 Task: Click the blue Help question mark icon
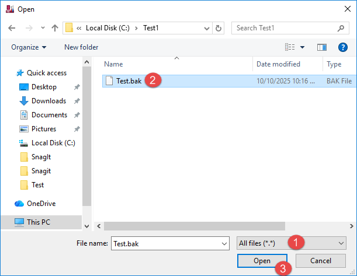[x=343, y=47]
